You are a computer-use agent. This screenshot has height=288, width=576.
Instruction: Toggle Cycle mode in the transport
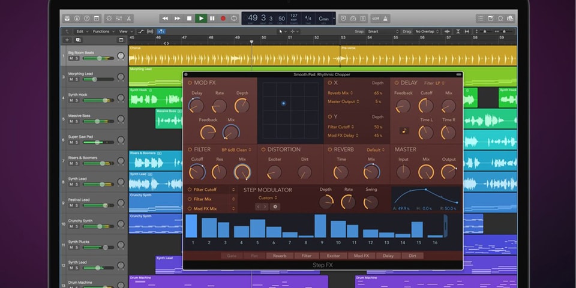tap(234, 19)
